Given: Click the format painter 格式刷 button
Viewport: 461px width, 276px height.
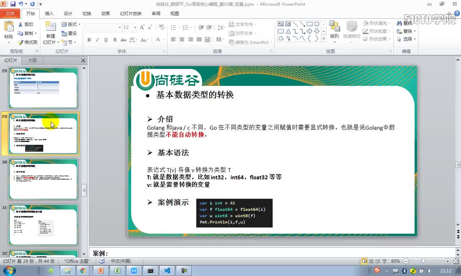Looking at the screenshot, I should tap(27, 42).
